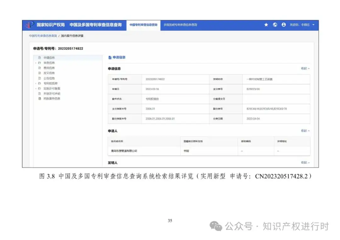The image size is (340, 240).
Task: Click the 发明名称 field label
Action: click(218, 79)
